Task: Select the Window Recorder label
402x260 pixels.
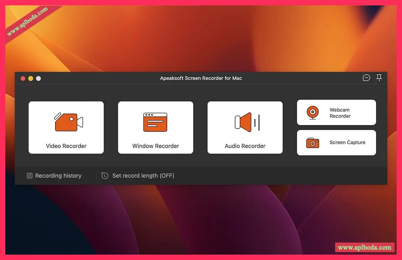Action: point(155,146)
